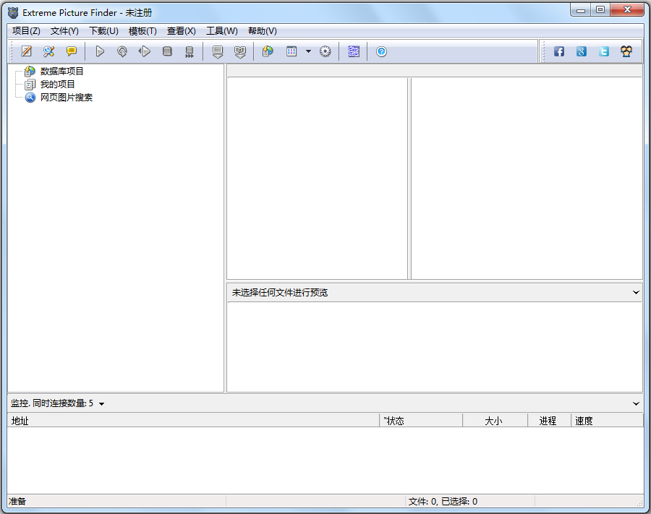Select 网页图片搜索 tree item
Screen dimensions: 651x514
tap(66, 98)
